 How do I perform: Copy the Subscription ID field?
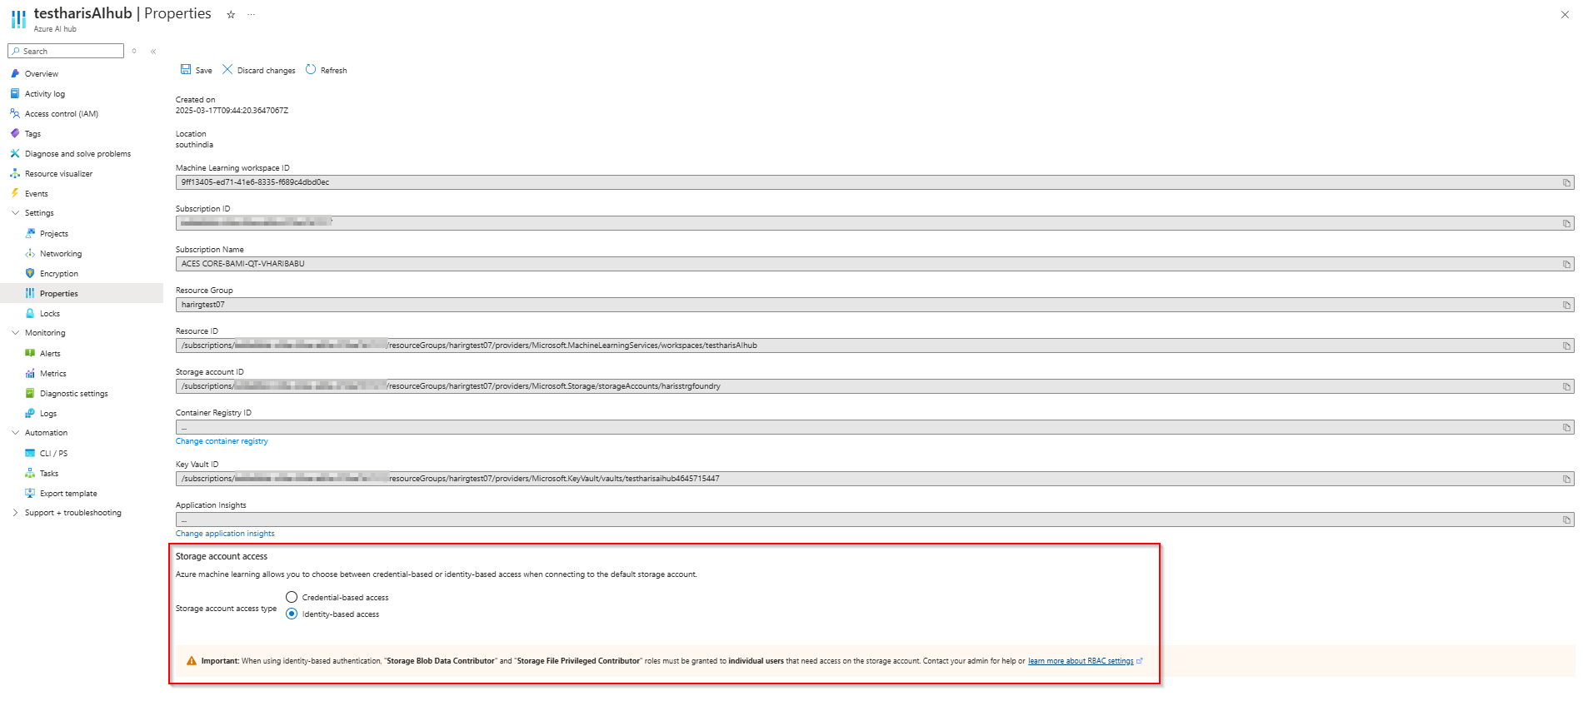(1566, 223)
